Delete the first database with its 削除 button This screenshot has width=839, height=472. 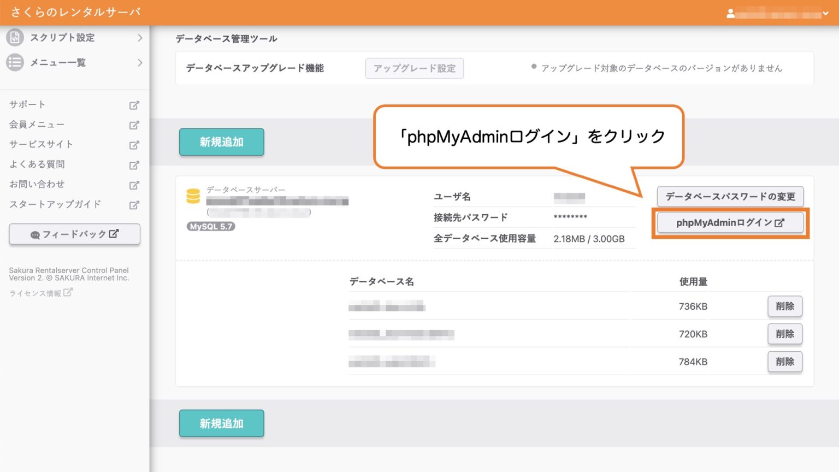tap(785, 306)
